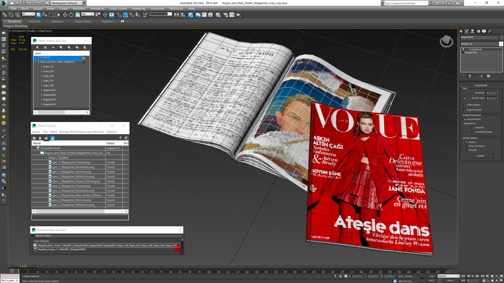Viewport: 504px width, 283px height.
Task: Choose the Select and Rotate tool
Action: pos(71,15)
